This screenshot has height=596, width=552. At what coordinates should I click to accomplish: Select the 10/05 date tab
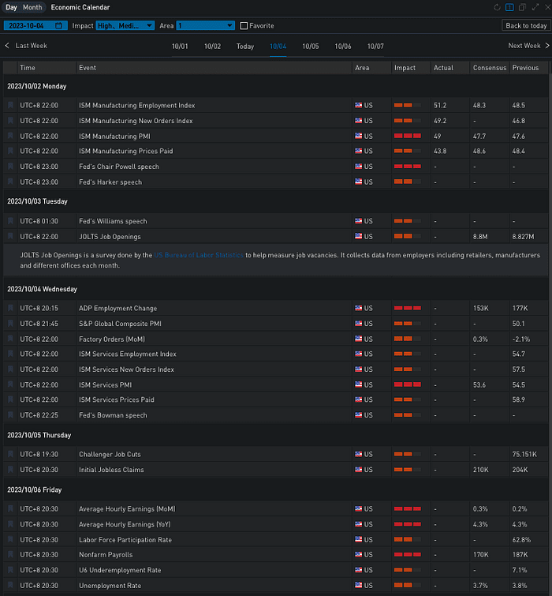[x=310, y=47]
